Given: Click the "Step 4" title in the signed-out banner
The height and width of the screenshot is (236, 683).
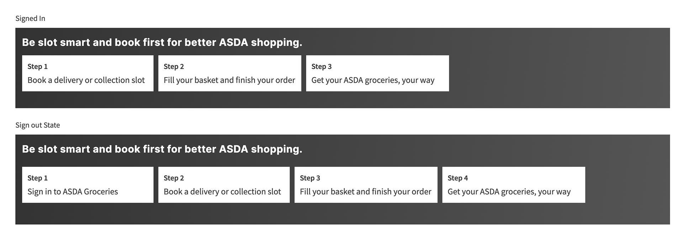Looking at the screenshot, I should pos(457,178).
